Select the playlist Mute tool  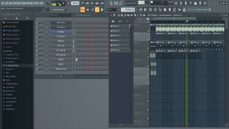(128, 15)
